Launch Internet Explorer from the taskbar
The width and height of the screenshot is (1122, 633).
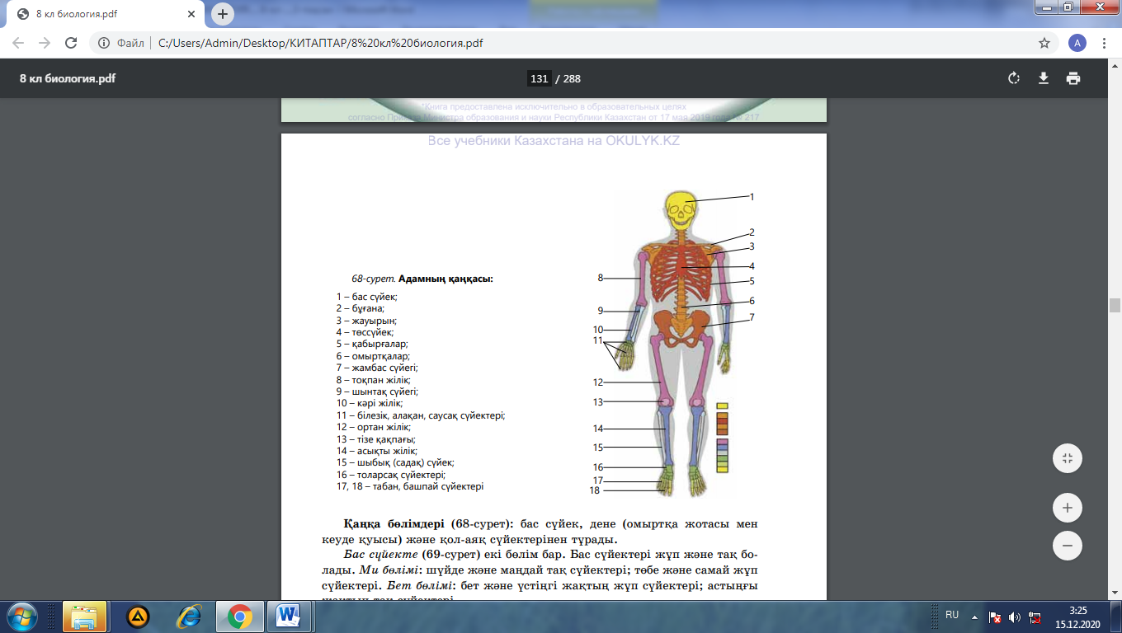[189, 616]
